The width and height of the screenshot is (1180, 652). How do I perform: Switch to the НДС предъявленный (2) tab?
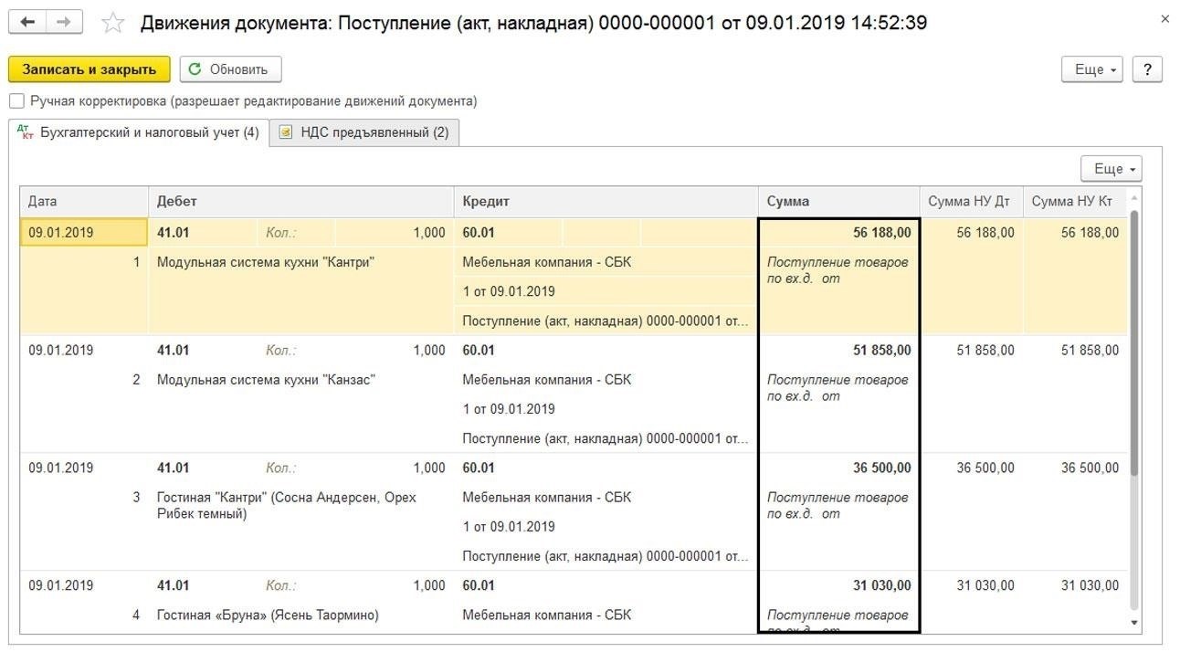364,132
